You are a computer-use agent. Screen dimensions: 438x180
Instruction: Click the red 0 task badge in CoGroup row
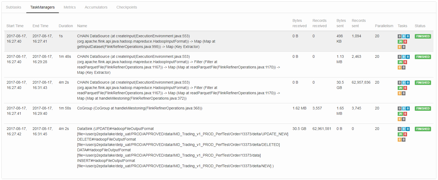pos(405,114)
